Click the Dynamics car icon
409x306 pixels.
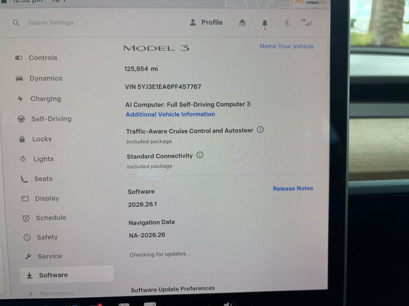tap(19, 78)
